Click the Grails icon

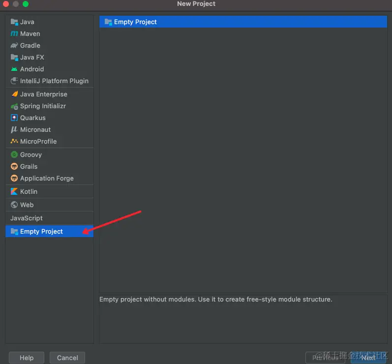point(14,166)
